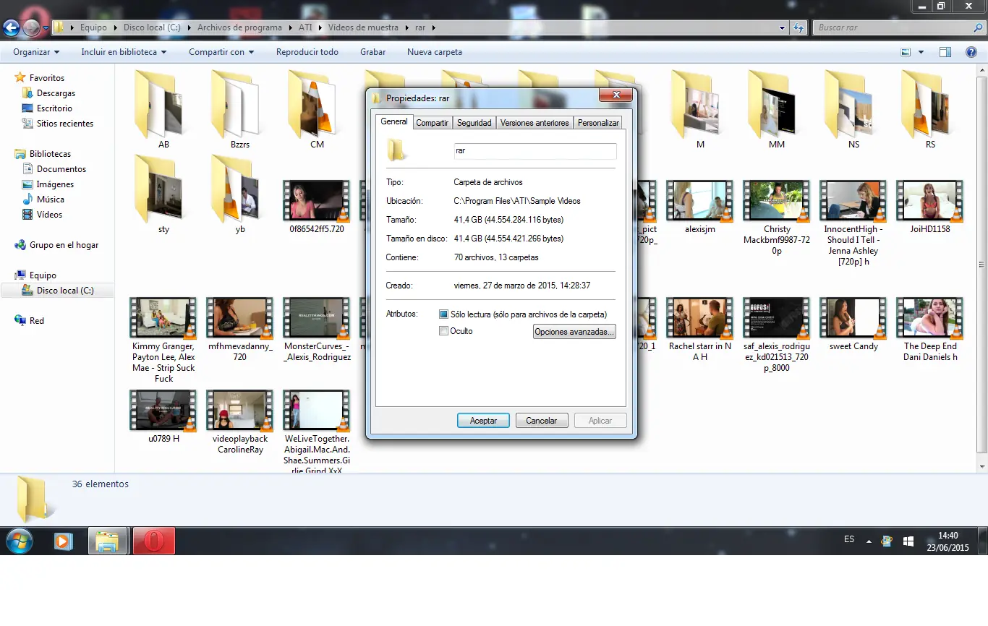Click Reproducir todo in toolbar
Image resolution: width=988 pixels, height=626 pixels.
click(x=307, y=52)
